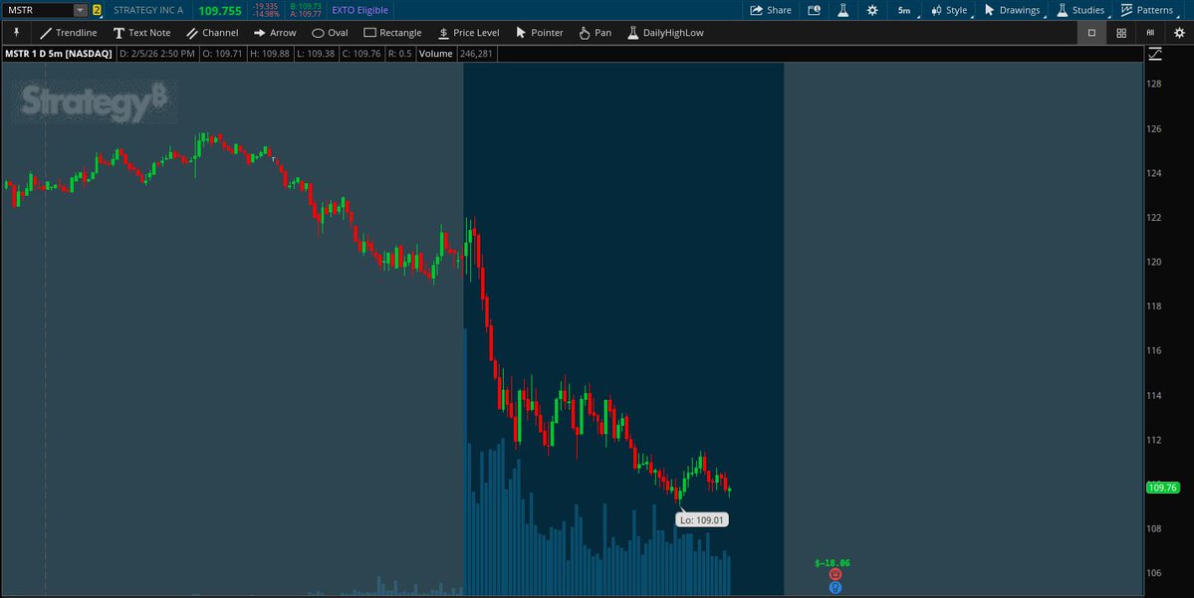
Task: Click the Pointer cursor tool
Action: [x=539, y=32]
